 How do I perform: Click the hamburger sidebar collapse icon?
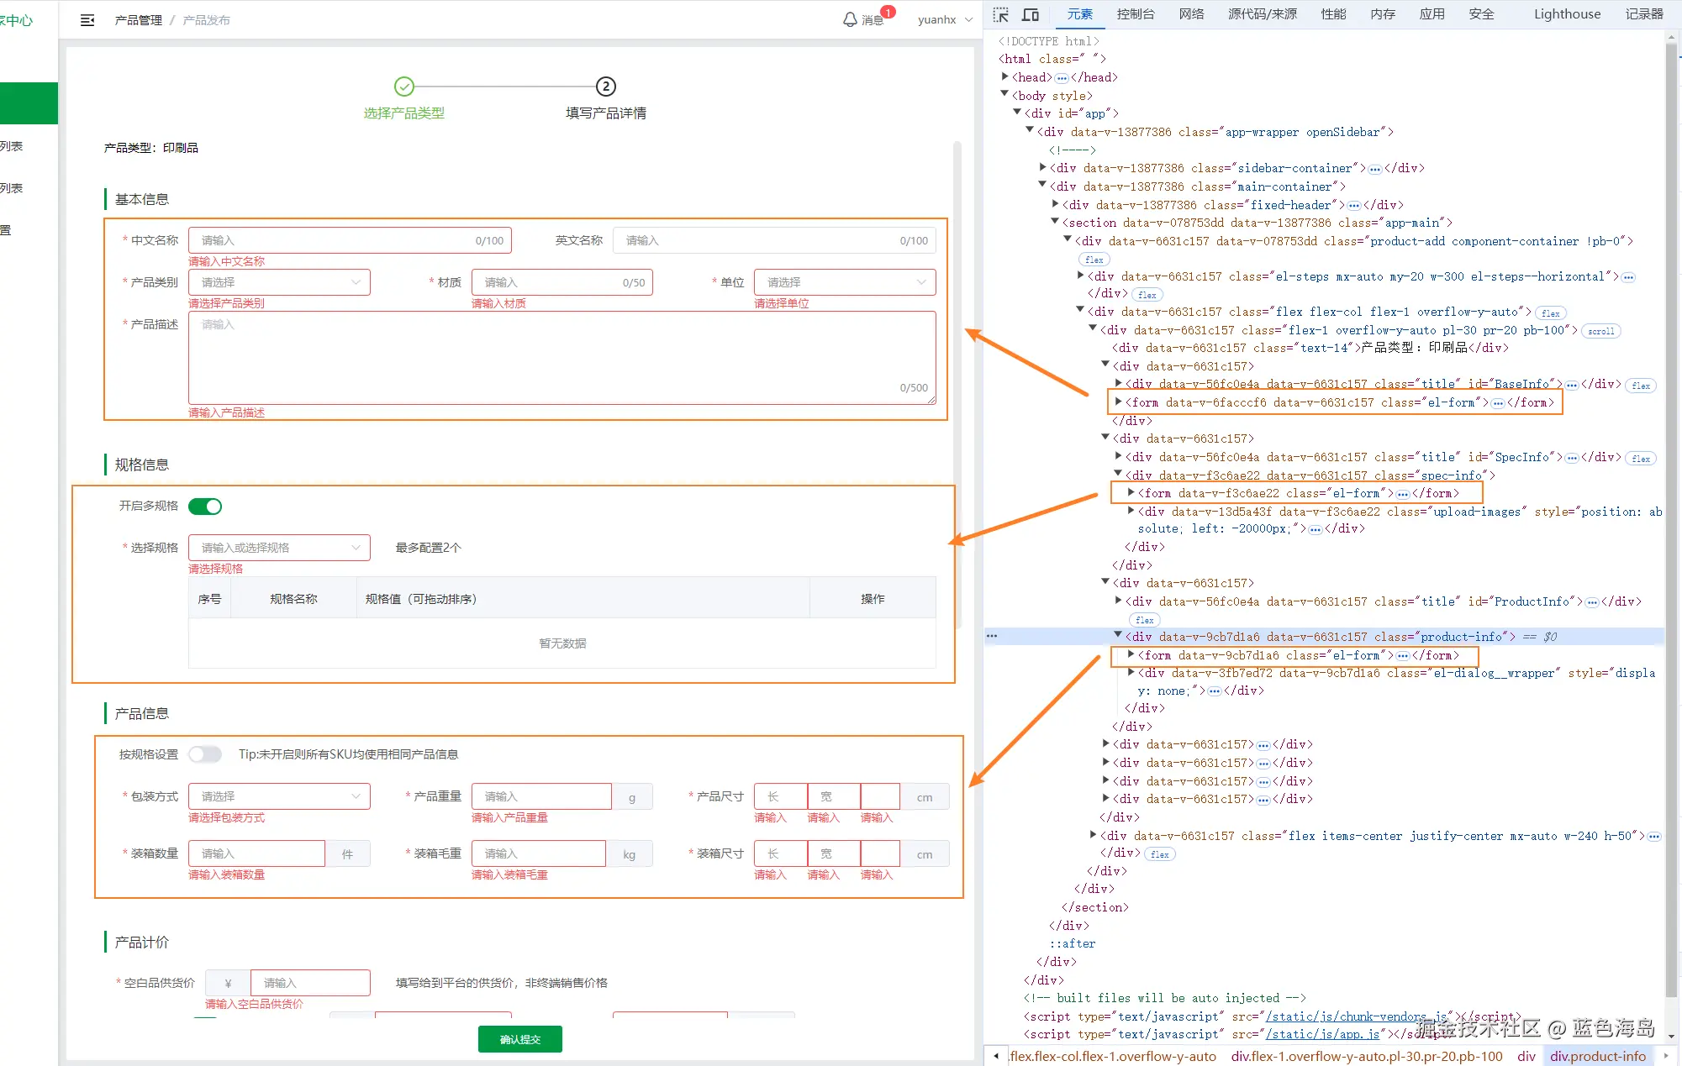[x=87, y=20]
